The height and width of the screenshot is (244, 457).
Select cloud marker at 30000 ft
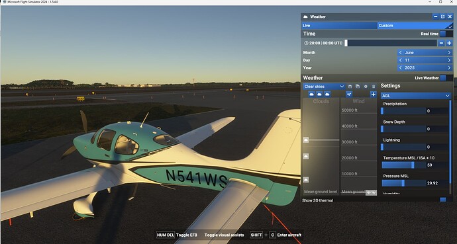point(306,140)
